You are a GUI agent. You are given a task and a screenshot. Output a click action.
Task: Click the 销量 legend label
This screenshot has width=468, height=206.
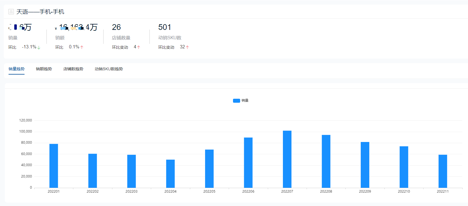(245, 100)
